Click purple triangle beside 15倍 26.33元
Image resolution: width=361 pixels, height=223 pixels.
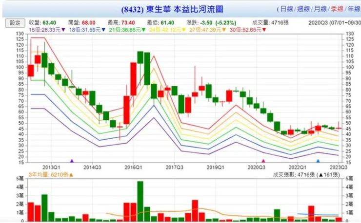click(63, 30)
